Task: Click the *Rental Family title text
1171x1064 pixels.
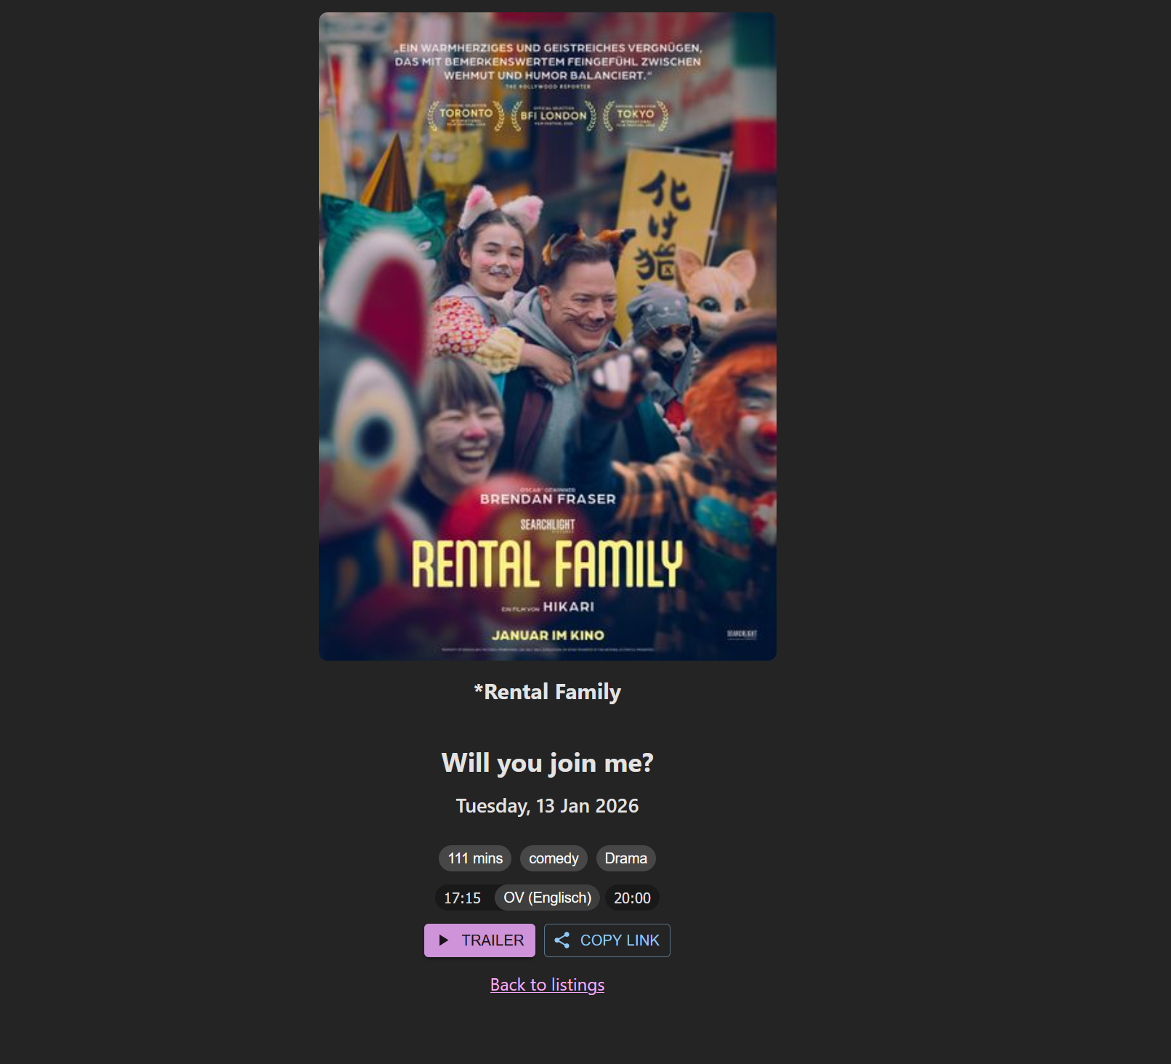Action: [x=547, y=692]
